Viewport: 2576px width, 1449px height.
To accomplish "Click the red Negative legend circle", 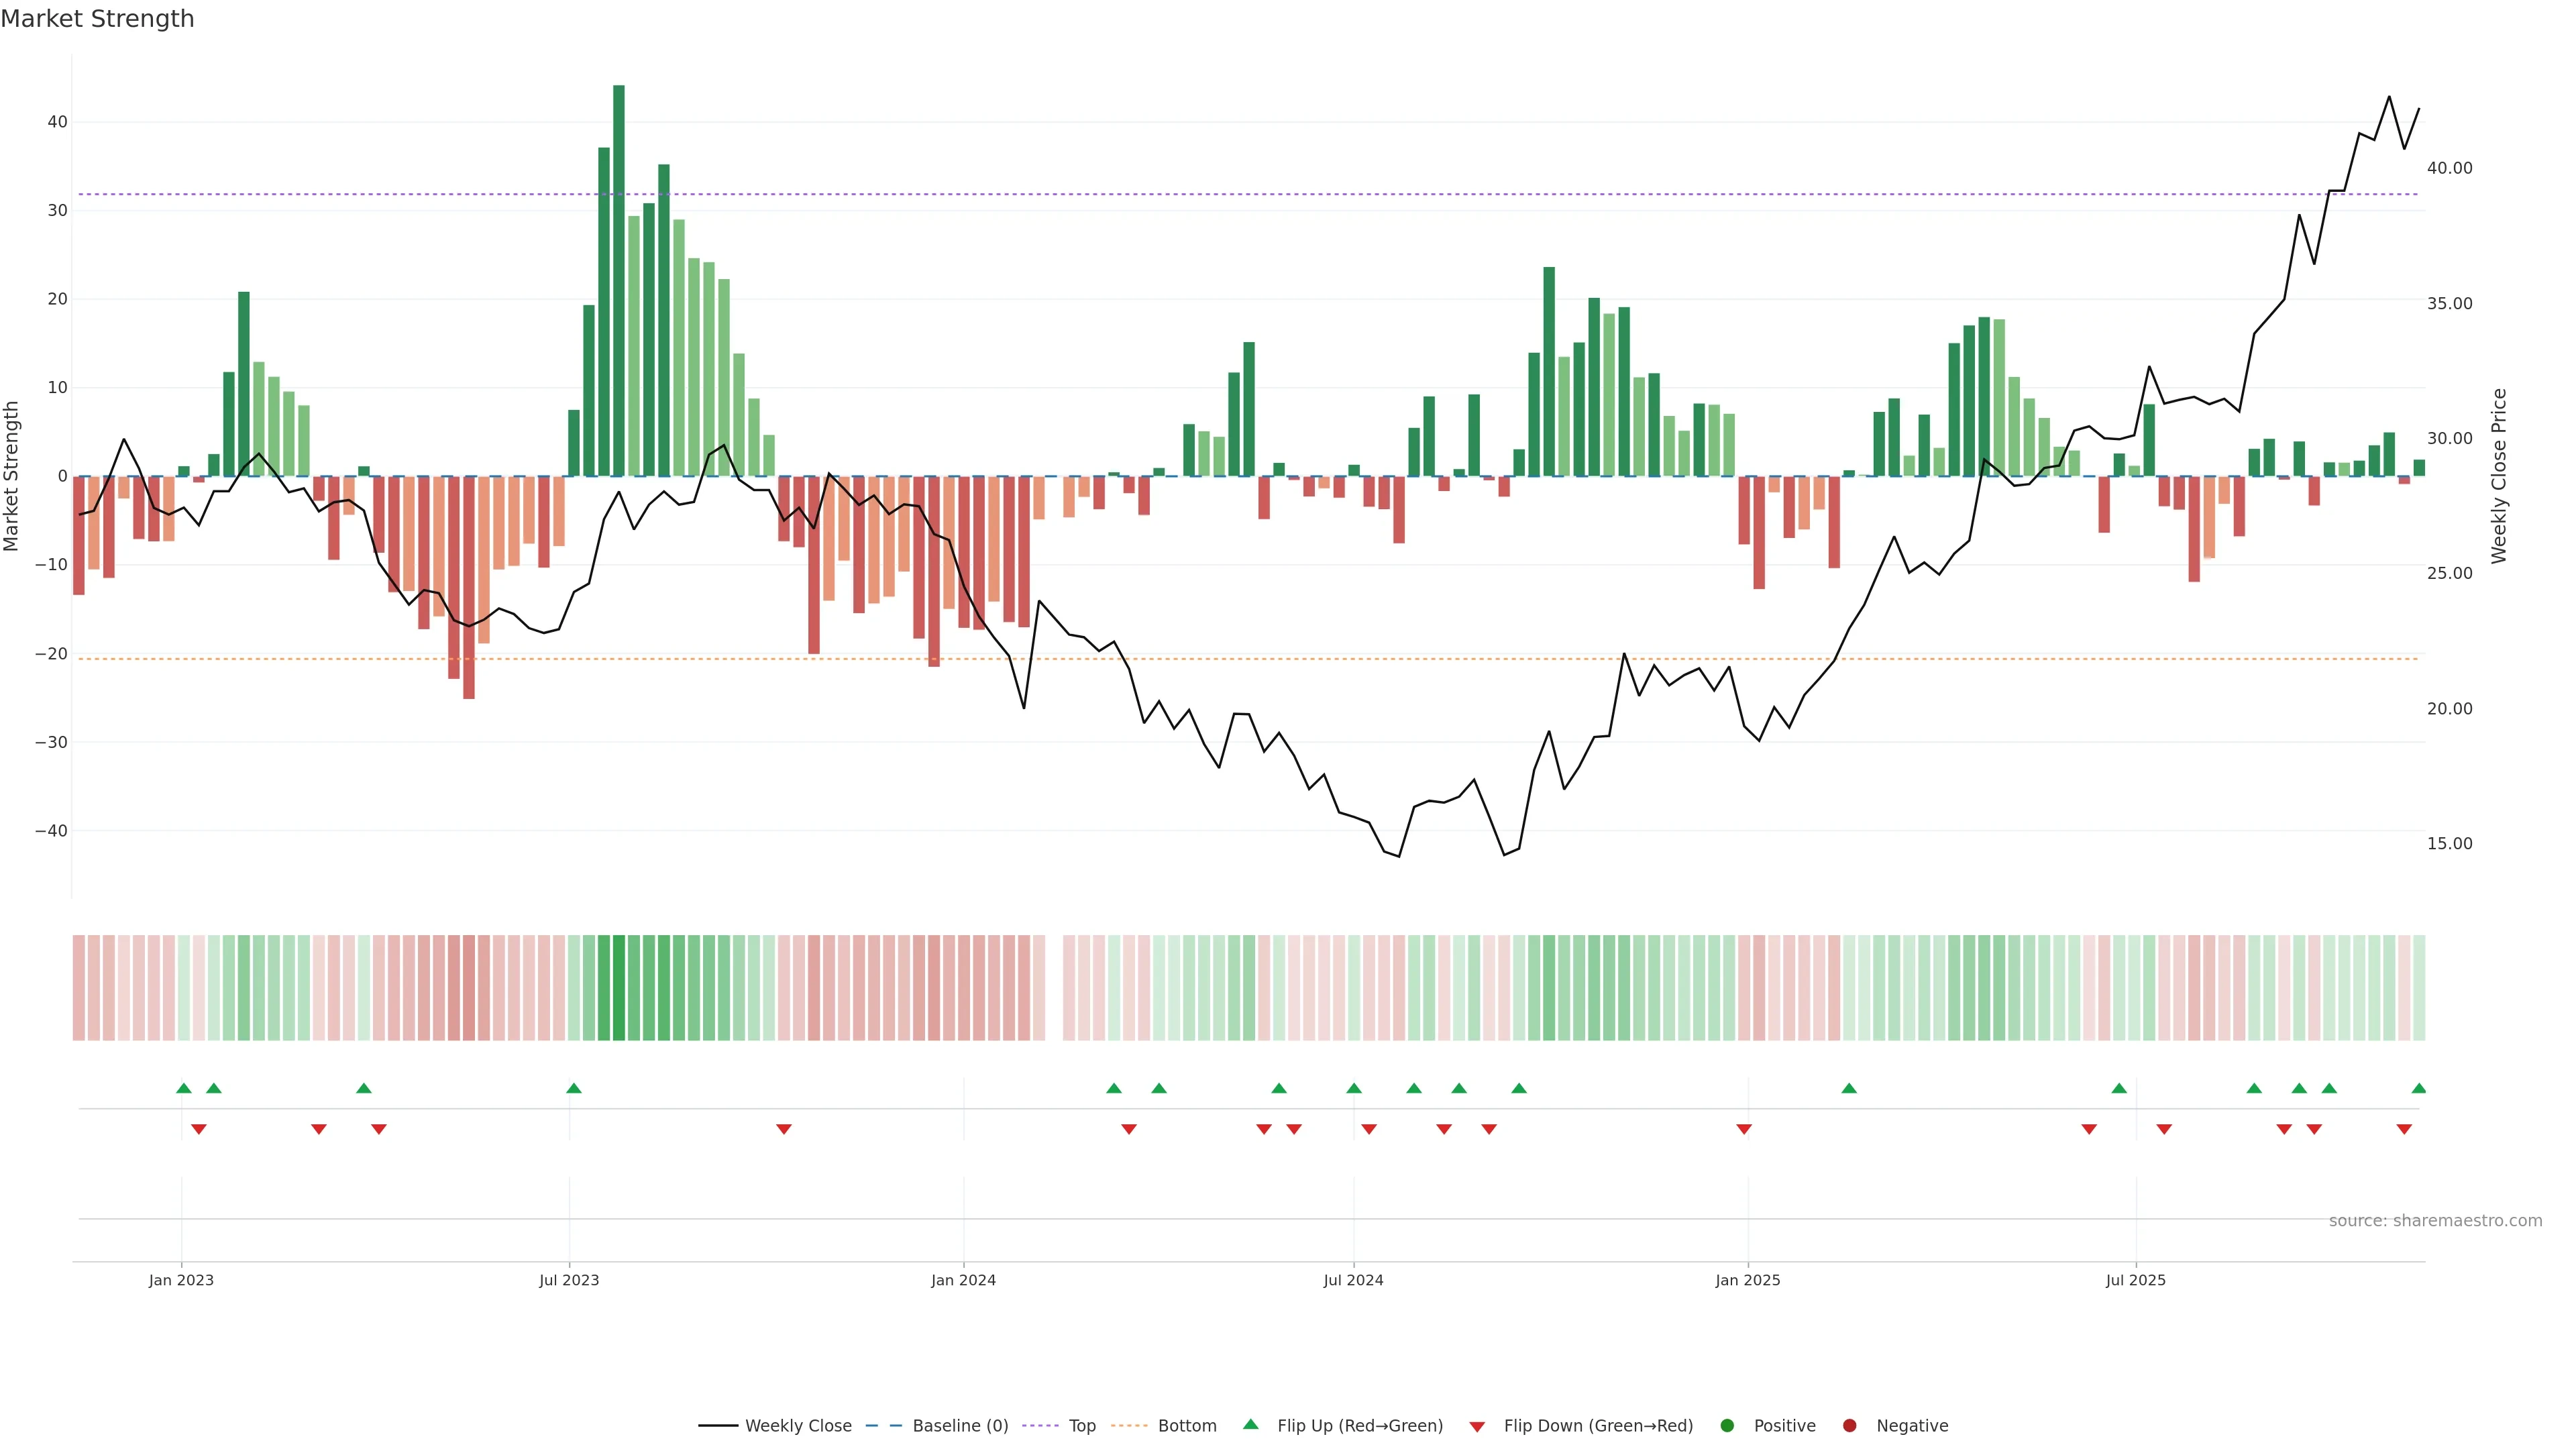I will click(x=1849, y=1425).
